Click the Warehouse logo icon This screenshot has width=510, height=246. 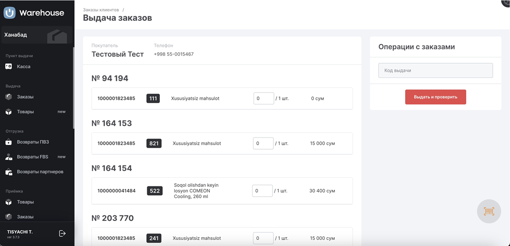pyautogui.click(x=9, y=13)
